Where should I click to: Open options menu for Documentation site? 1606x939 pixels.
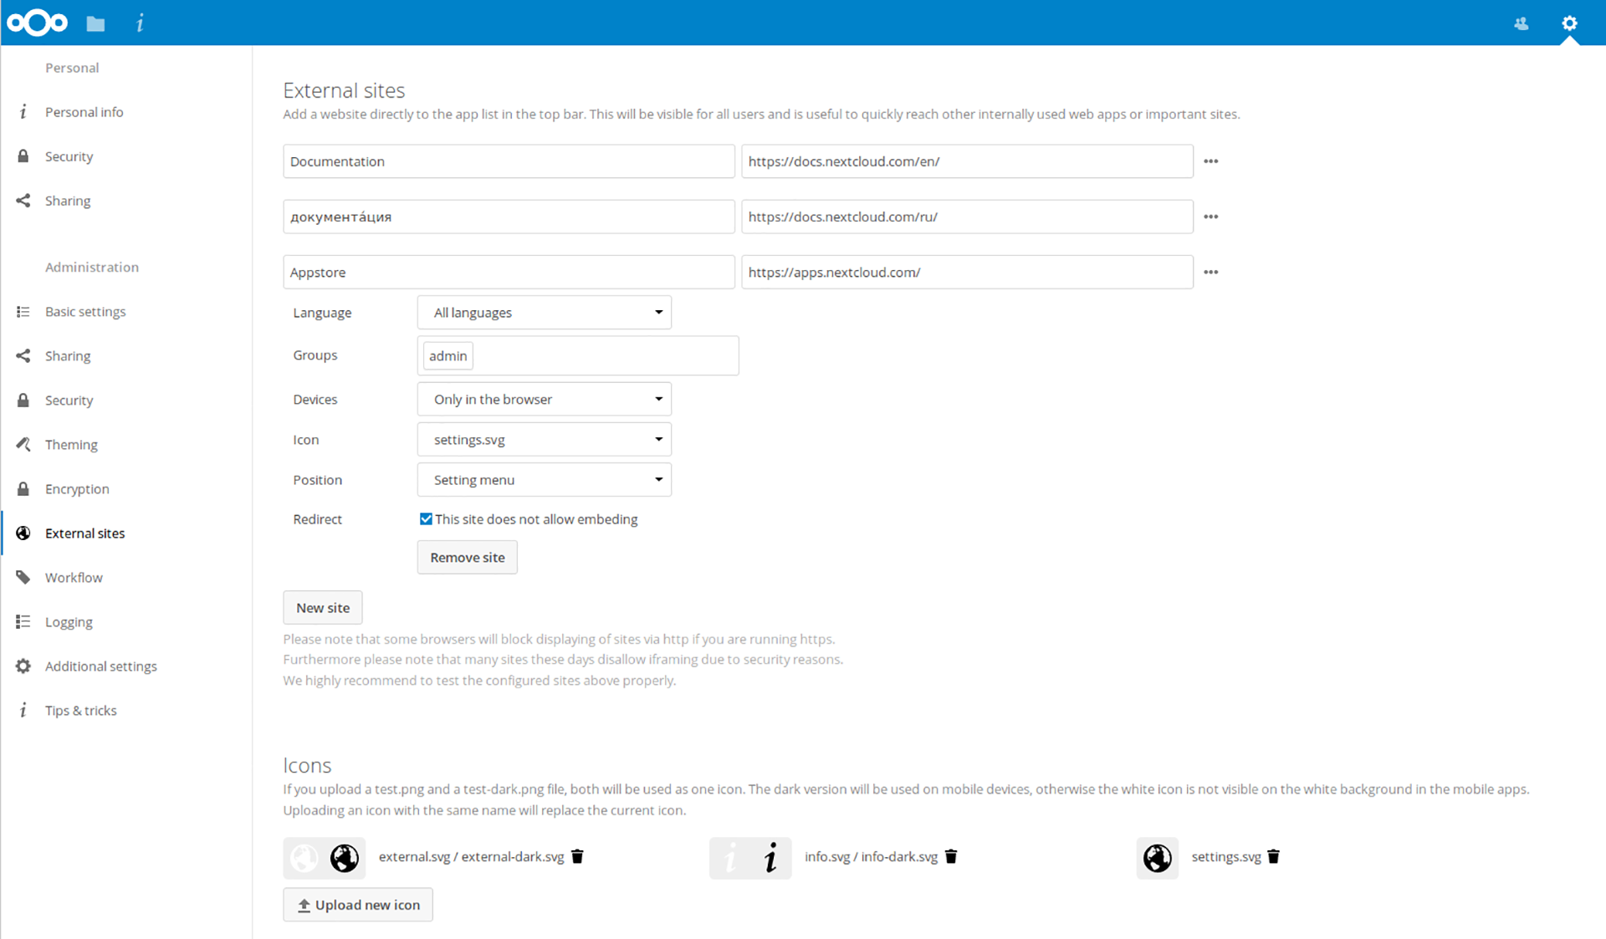pos(1210,161)
